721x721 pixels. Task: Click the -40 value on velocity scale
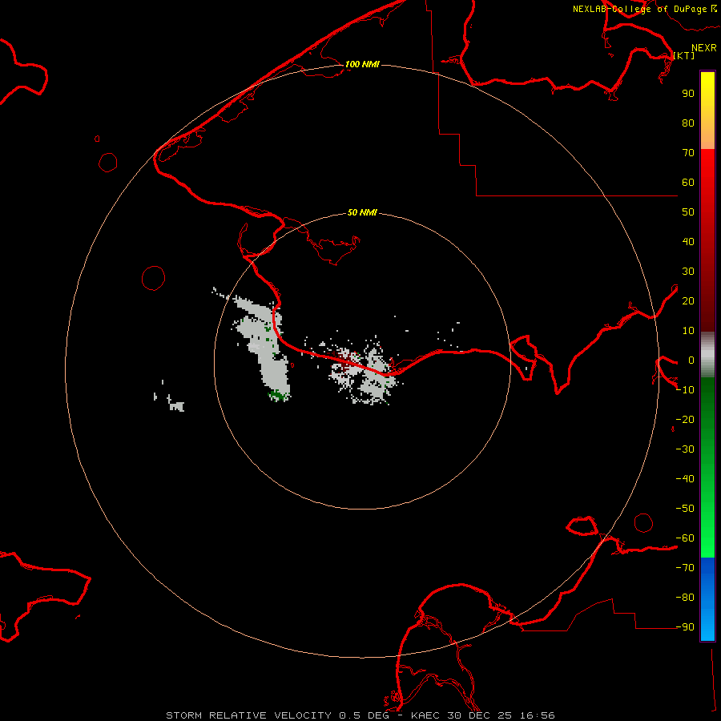click(685, 479)
